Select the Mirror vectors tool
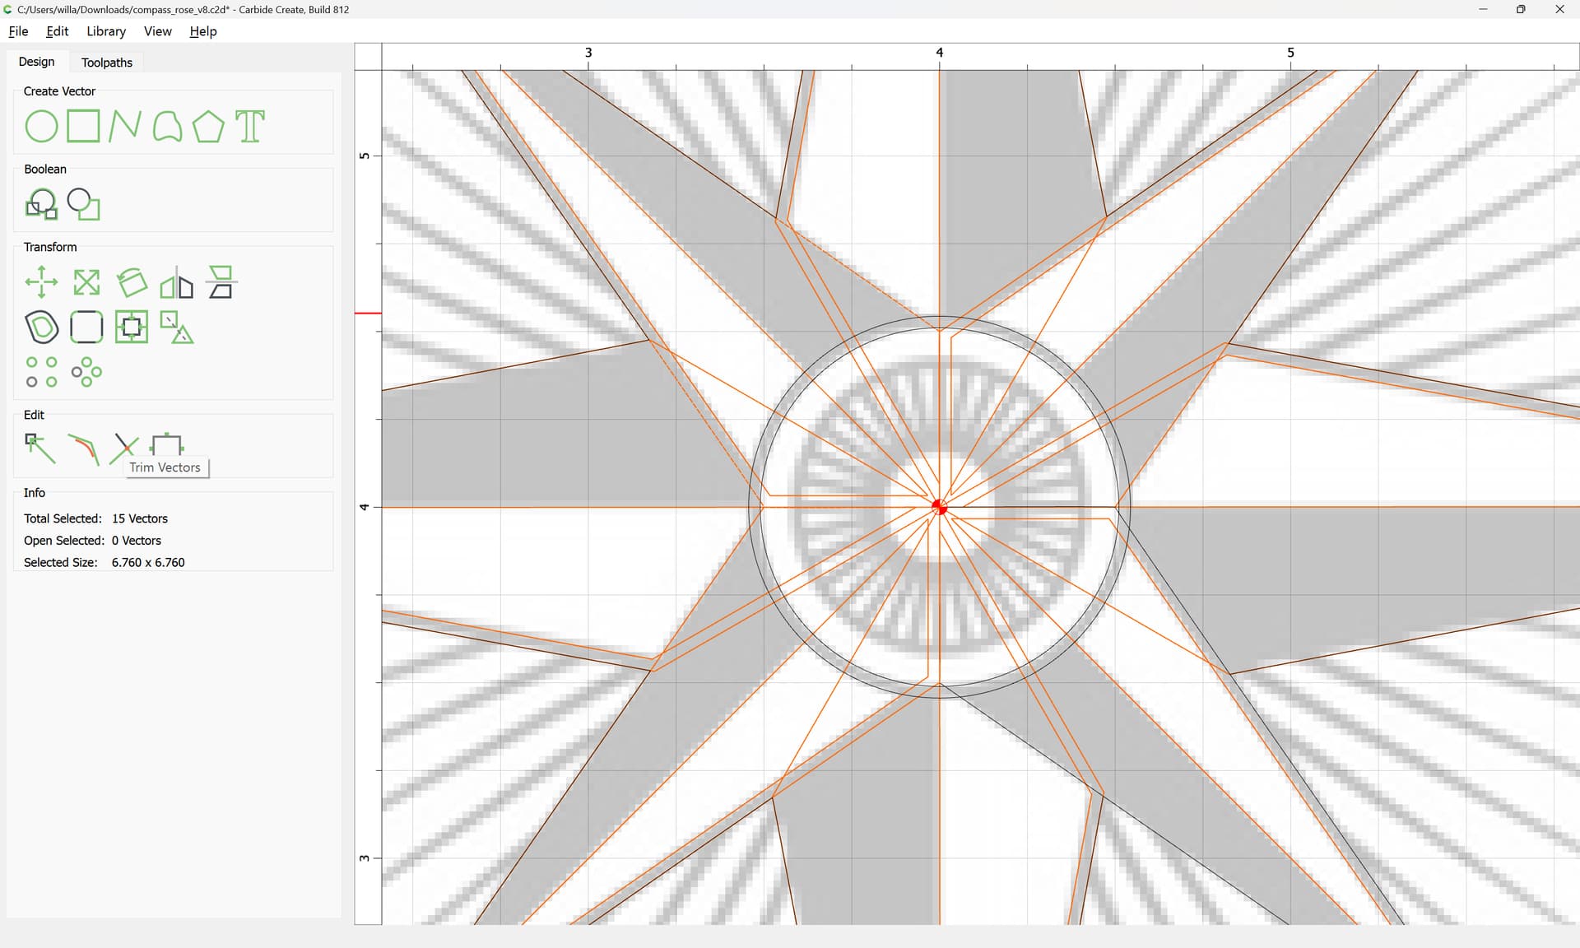Viewport: 1580px width, 948px height. tap(176, 282)
